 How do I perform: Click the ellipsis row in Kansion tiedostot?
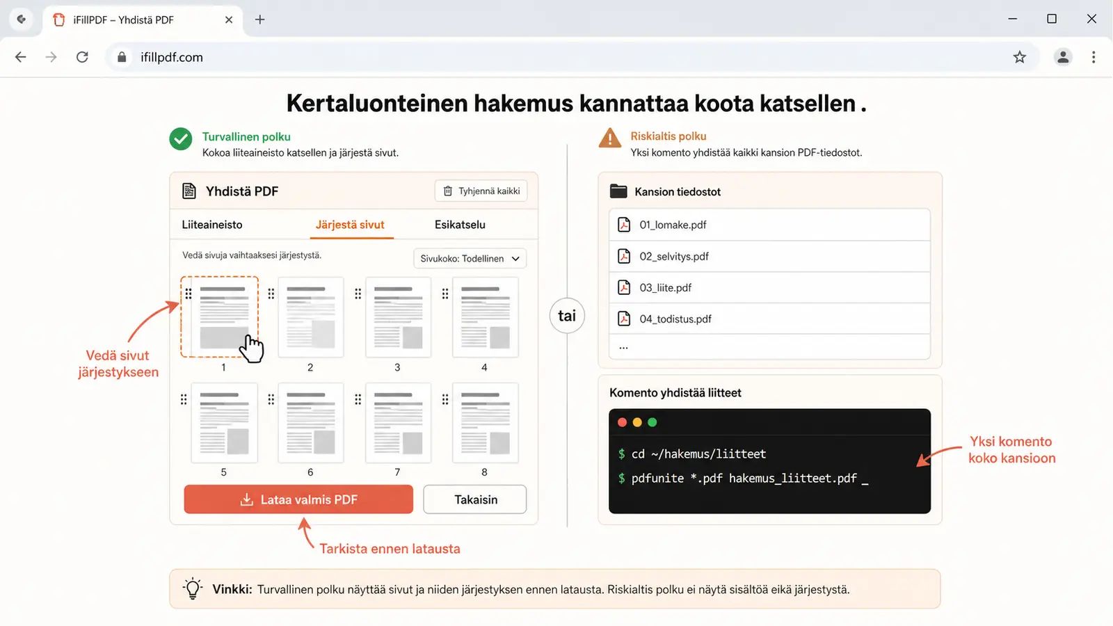point(769,346)
